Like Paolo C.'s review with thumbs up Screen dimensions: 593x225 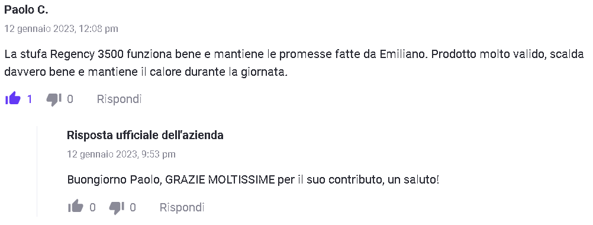point(12,99)
